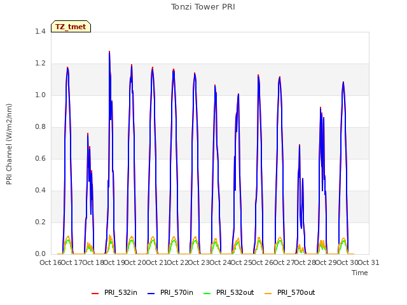Click the 0.8 y-axis tick label
Screen dimensions: 407x305
coord(40,127)
